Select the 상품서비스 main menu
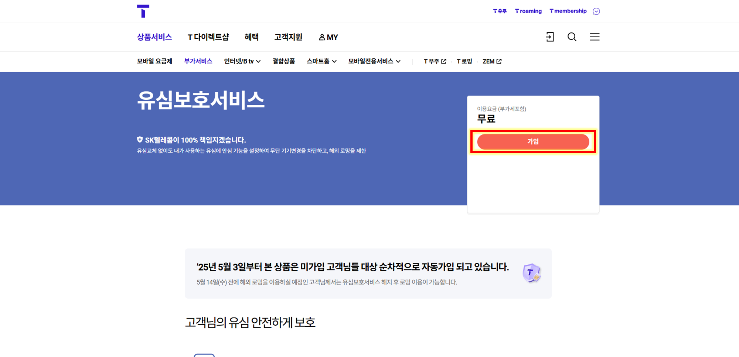The height and width of the screenshot is (357, 739). pos(154,37)
